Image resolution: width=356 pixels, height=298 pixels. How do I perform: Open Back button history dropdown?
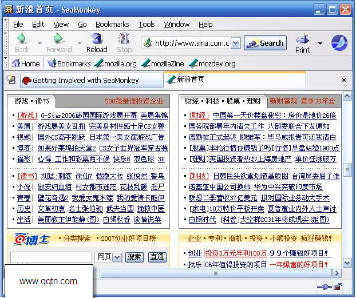pyautogui.click(x=39, y=43)
